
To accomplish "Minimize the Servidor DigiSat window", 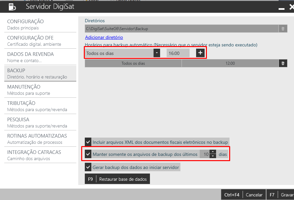I will point(282,8).
